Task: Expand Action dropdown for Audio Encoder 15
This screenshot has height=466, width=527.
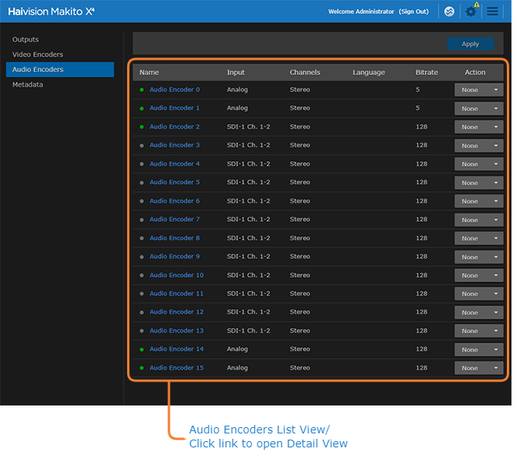Action: tap(478, 368)
